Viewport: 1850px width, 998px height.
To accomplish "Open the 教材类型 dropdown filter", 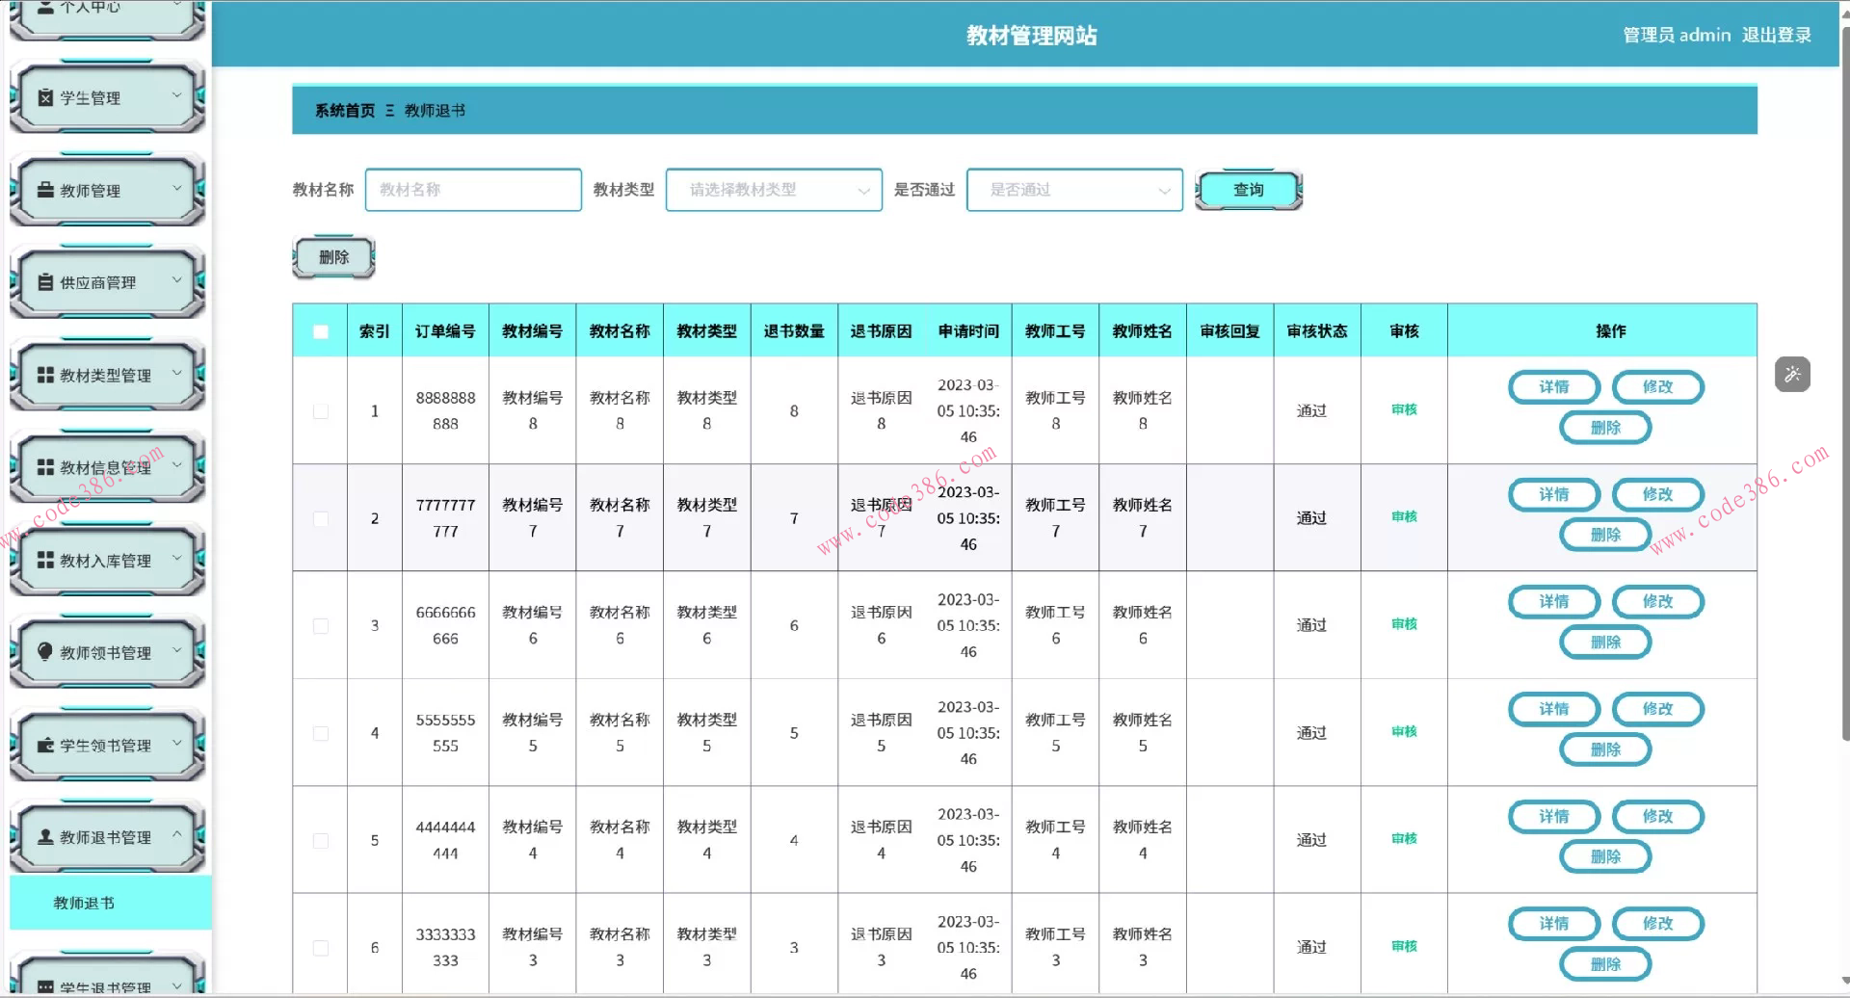I will (774, 190).
